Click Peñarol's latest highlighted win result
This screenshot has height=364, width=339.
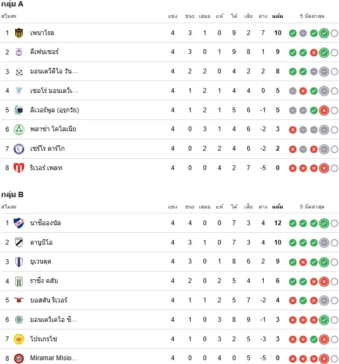point(324,33)
